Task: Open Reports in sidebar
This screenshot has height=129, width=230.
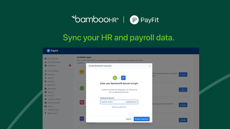Action: pyautogui.click(x=51, y=92)
